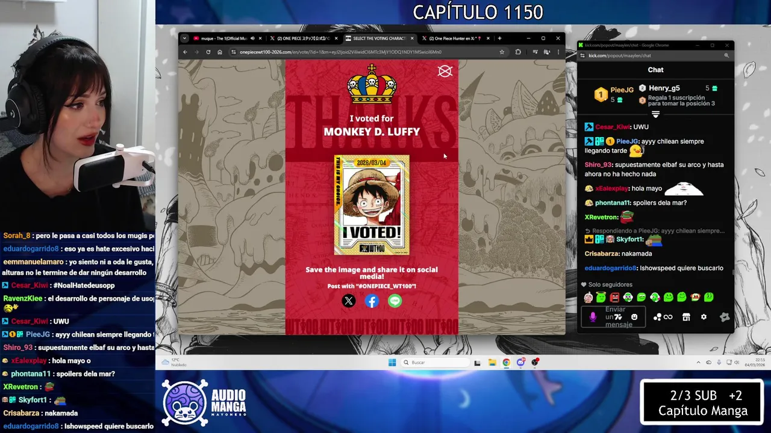This screenshot has width=771, height=433.
Task: Click the I VOTED Luffy poster image
Action: (x=372, y=204)
